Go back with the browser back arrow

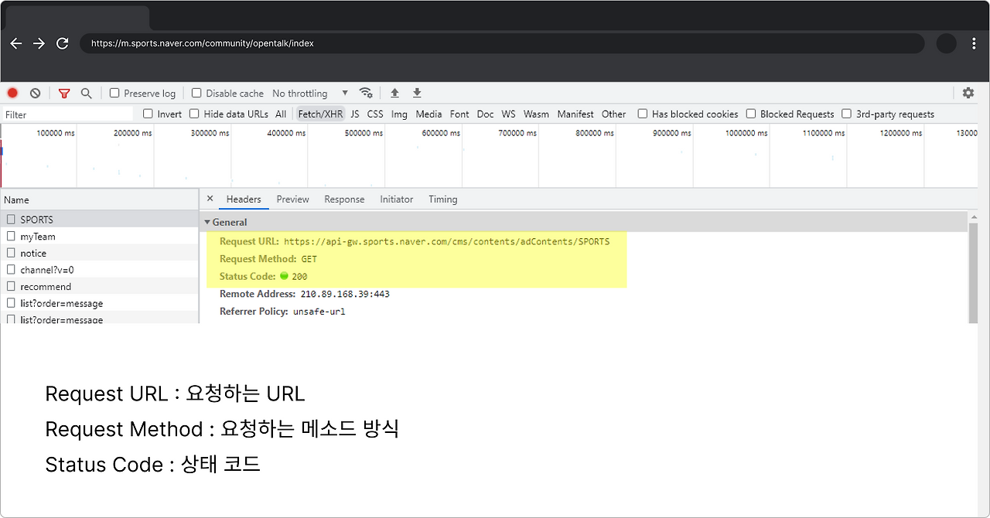(15, 43)
